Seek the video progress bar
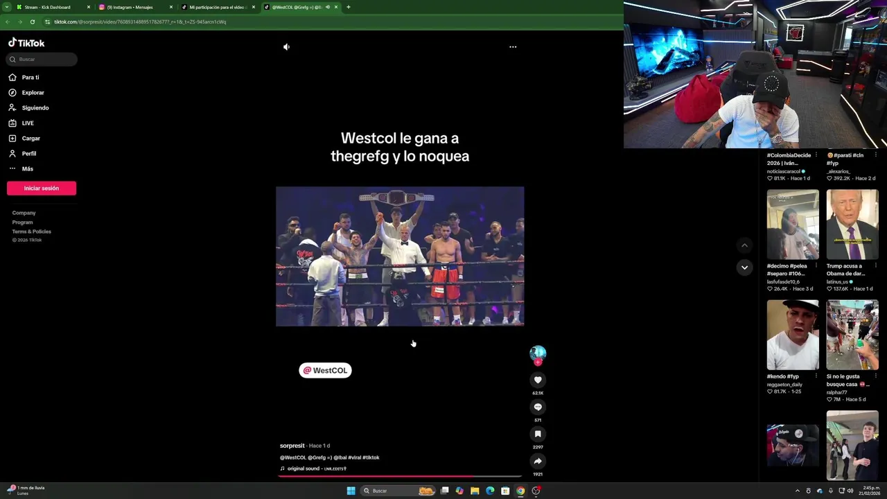 click(400, 476)
